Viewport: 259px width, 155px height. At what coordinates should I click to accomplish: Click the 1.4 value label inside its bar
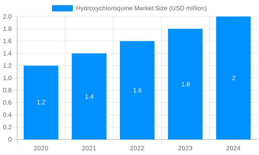[89, 97]
